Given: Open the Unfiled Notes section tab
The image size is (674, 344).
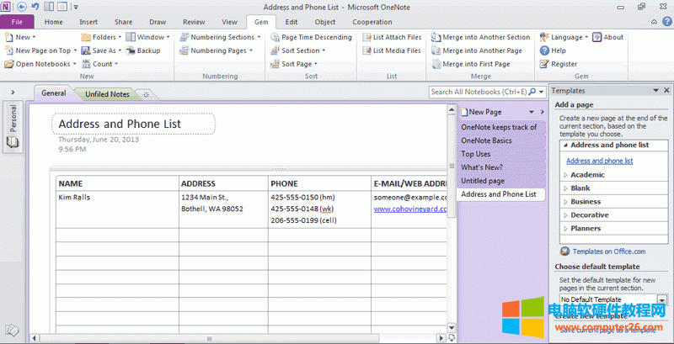Looking at the screenshot, I should tap(107, 94).
